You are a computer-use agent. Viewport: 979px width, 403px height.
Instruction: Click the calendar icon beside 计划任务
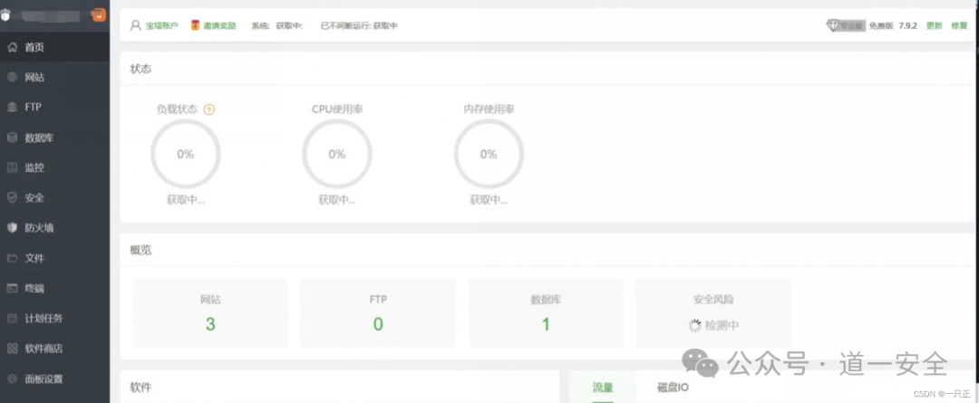click(x=13, y=318)
